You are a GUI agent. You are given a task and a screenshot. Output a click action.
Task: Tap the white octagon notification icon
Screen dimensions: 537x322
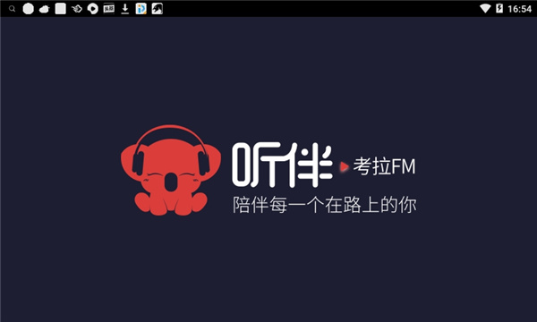[x=28, y=9]
